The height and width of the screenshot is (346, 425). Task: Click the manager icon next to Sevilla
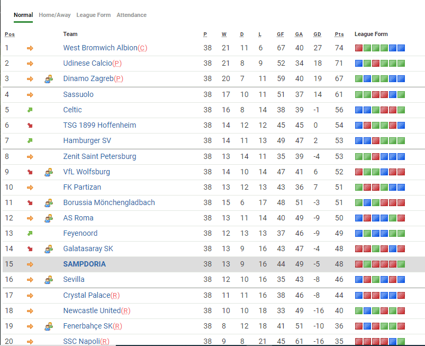49,279
